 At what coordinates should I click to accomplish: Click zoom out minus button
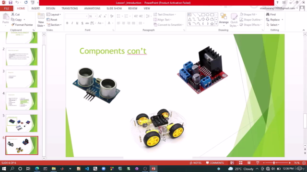pyautogui.click(x=264, y=163)
